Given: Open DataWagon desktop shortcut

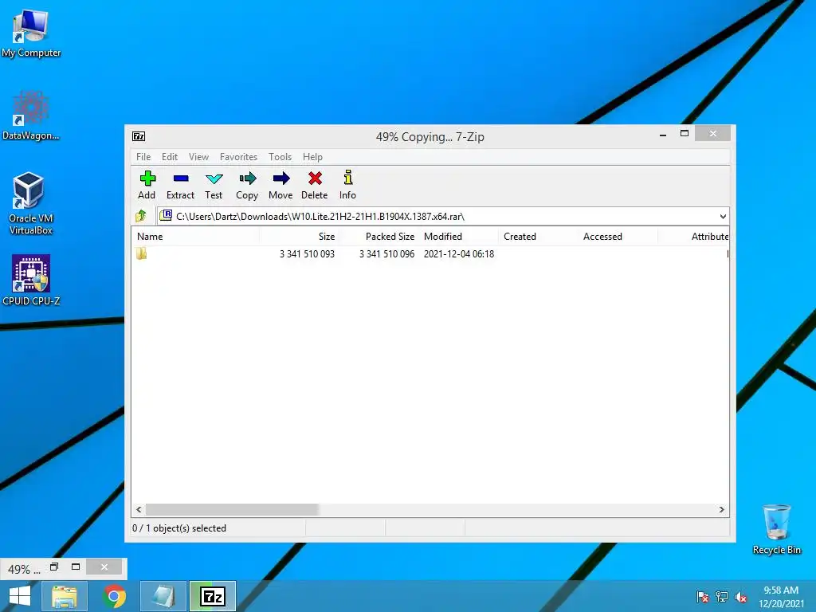Looking at the screenshot, I should (31, 116).
